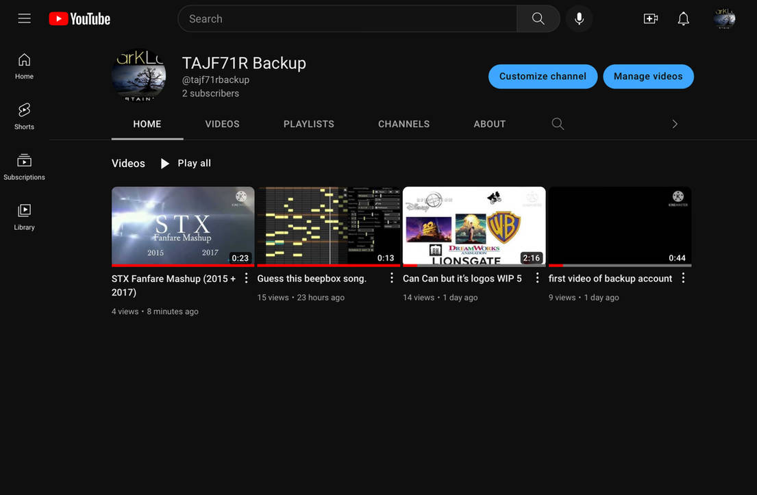757x495 pixels.
Task: Click the 2 subscribers text
Action: tap(210, 94)
